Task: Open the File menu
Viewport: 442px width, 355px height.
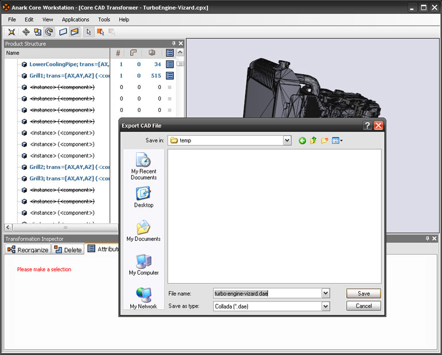Action: pos(12,20)
